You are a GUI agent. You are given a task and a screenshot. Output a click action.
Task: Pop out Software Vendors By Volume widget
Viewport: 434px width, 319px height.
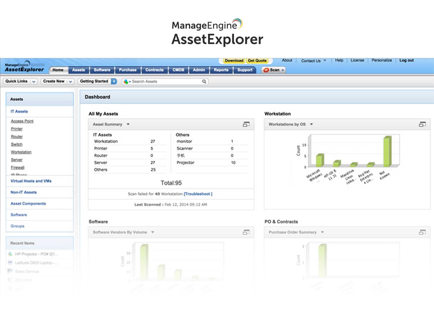[x=246, y=232]
